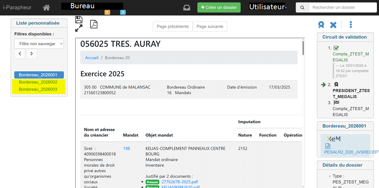Click the search magnifier icon
The height and width of the screenshot is (188, 379).
(x=302, y=8)
